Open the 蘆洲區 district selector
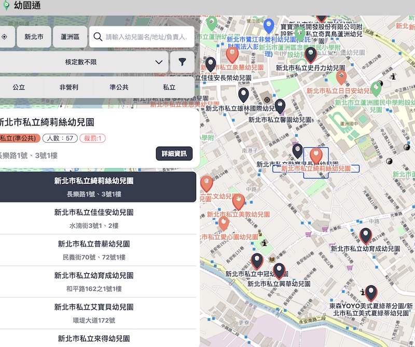 pos(71,37)
